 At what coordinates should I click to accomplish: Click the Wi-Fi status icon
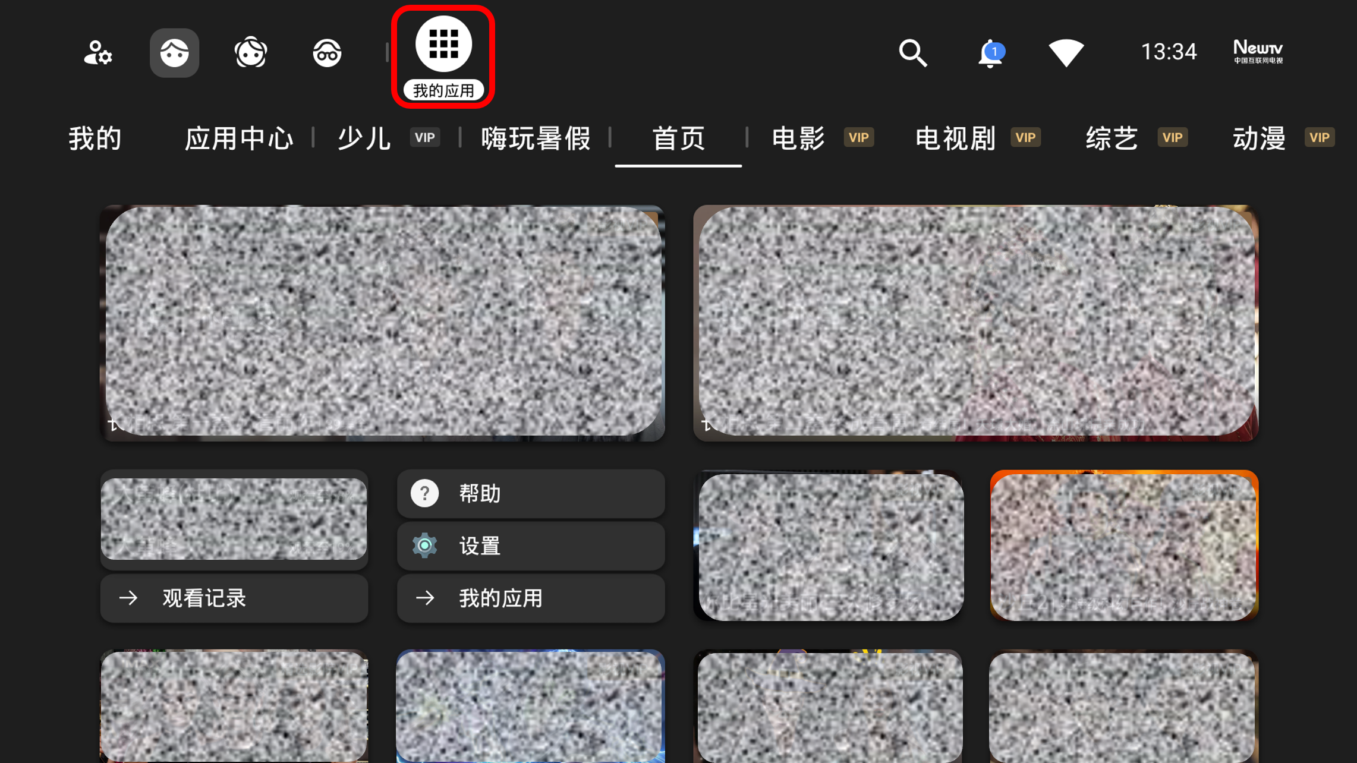(x=1066, y=53)
